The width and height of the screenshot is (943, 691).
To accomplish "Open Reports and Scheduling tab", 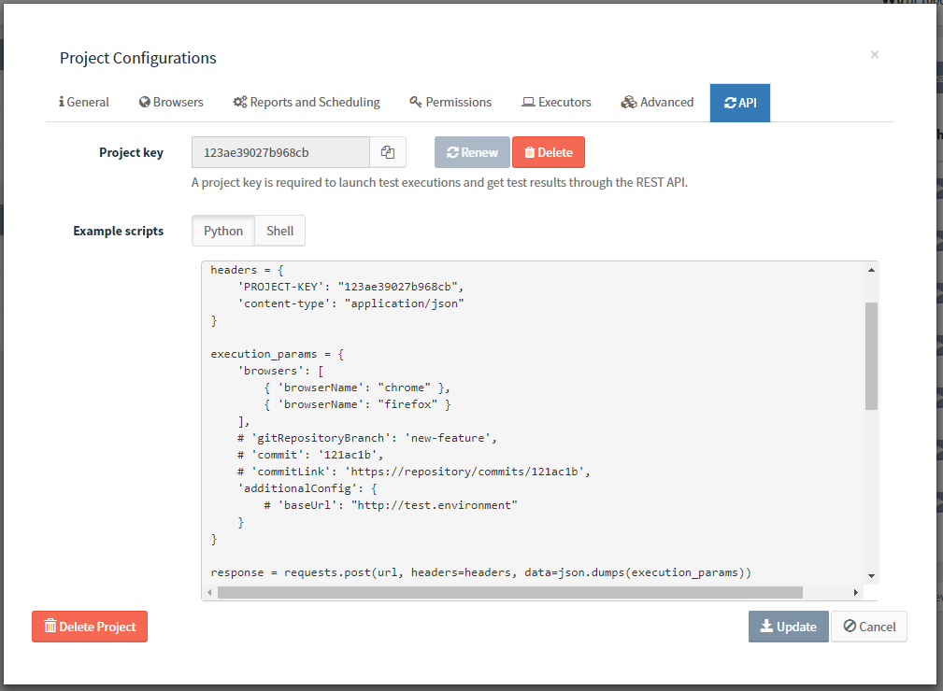I will [x=307, y=102].
